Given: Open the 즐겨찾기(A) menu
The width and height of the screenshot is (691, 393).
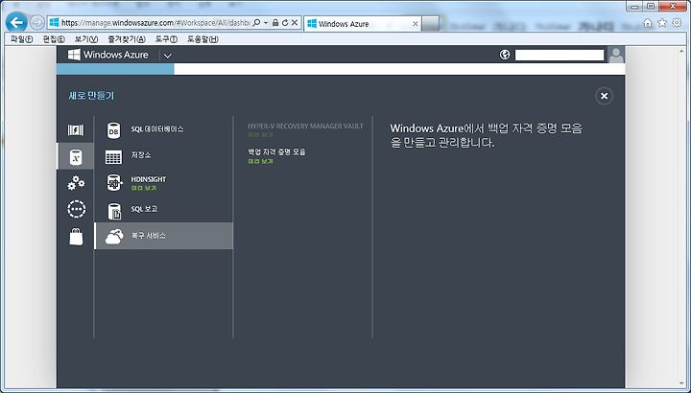Looking at the screenshot, I should [x=127, y=39].
